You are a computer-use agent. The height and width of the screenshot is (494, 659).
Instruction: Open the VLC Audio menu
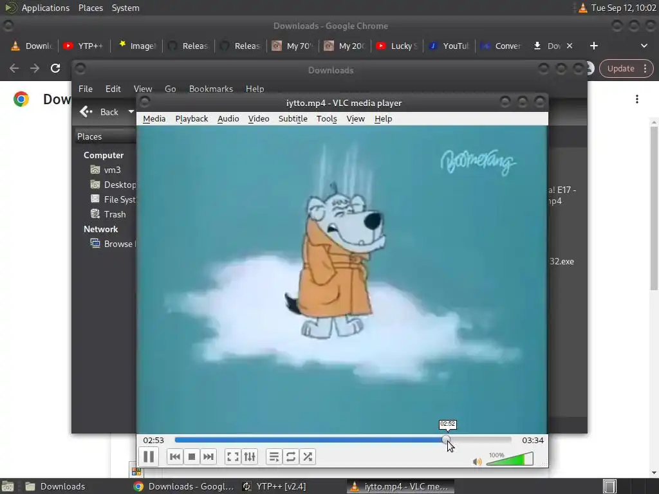coord(228,119)
